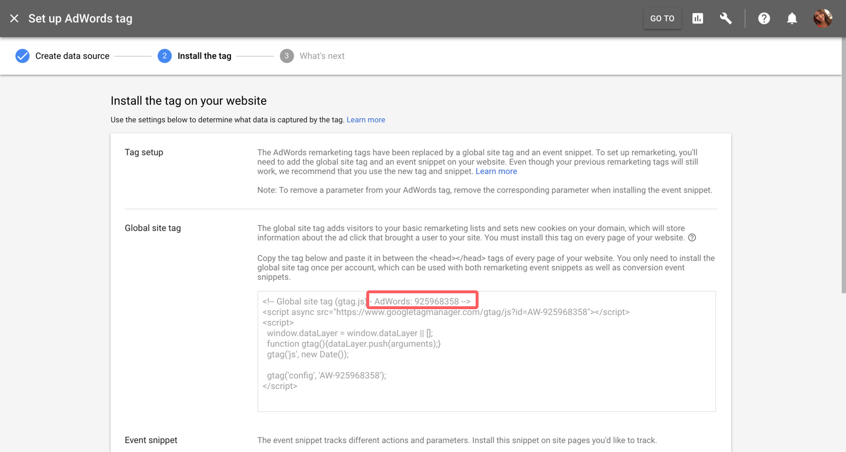The image size is (846, 452).
Task: Click the step 2 number circle
Action: pyautogui.click(x=165, y=56)
